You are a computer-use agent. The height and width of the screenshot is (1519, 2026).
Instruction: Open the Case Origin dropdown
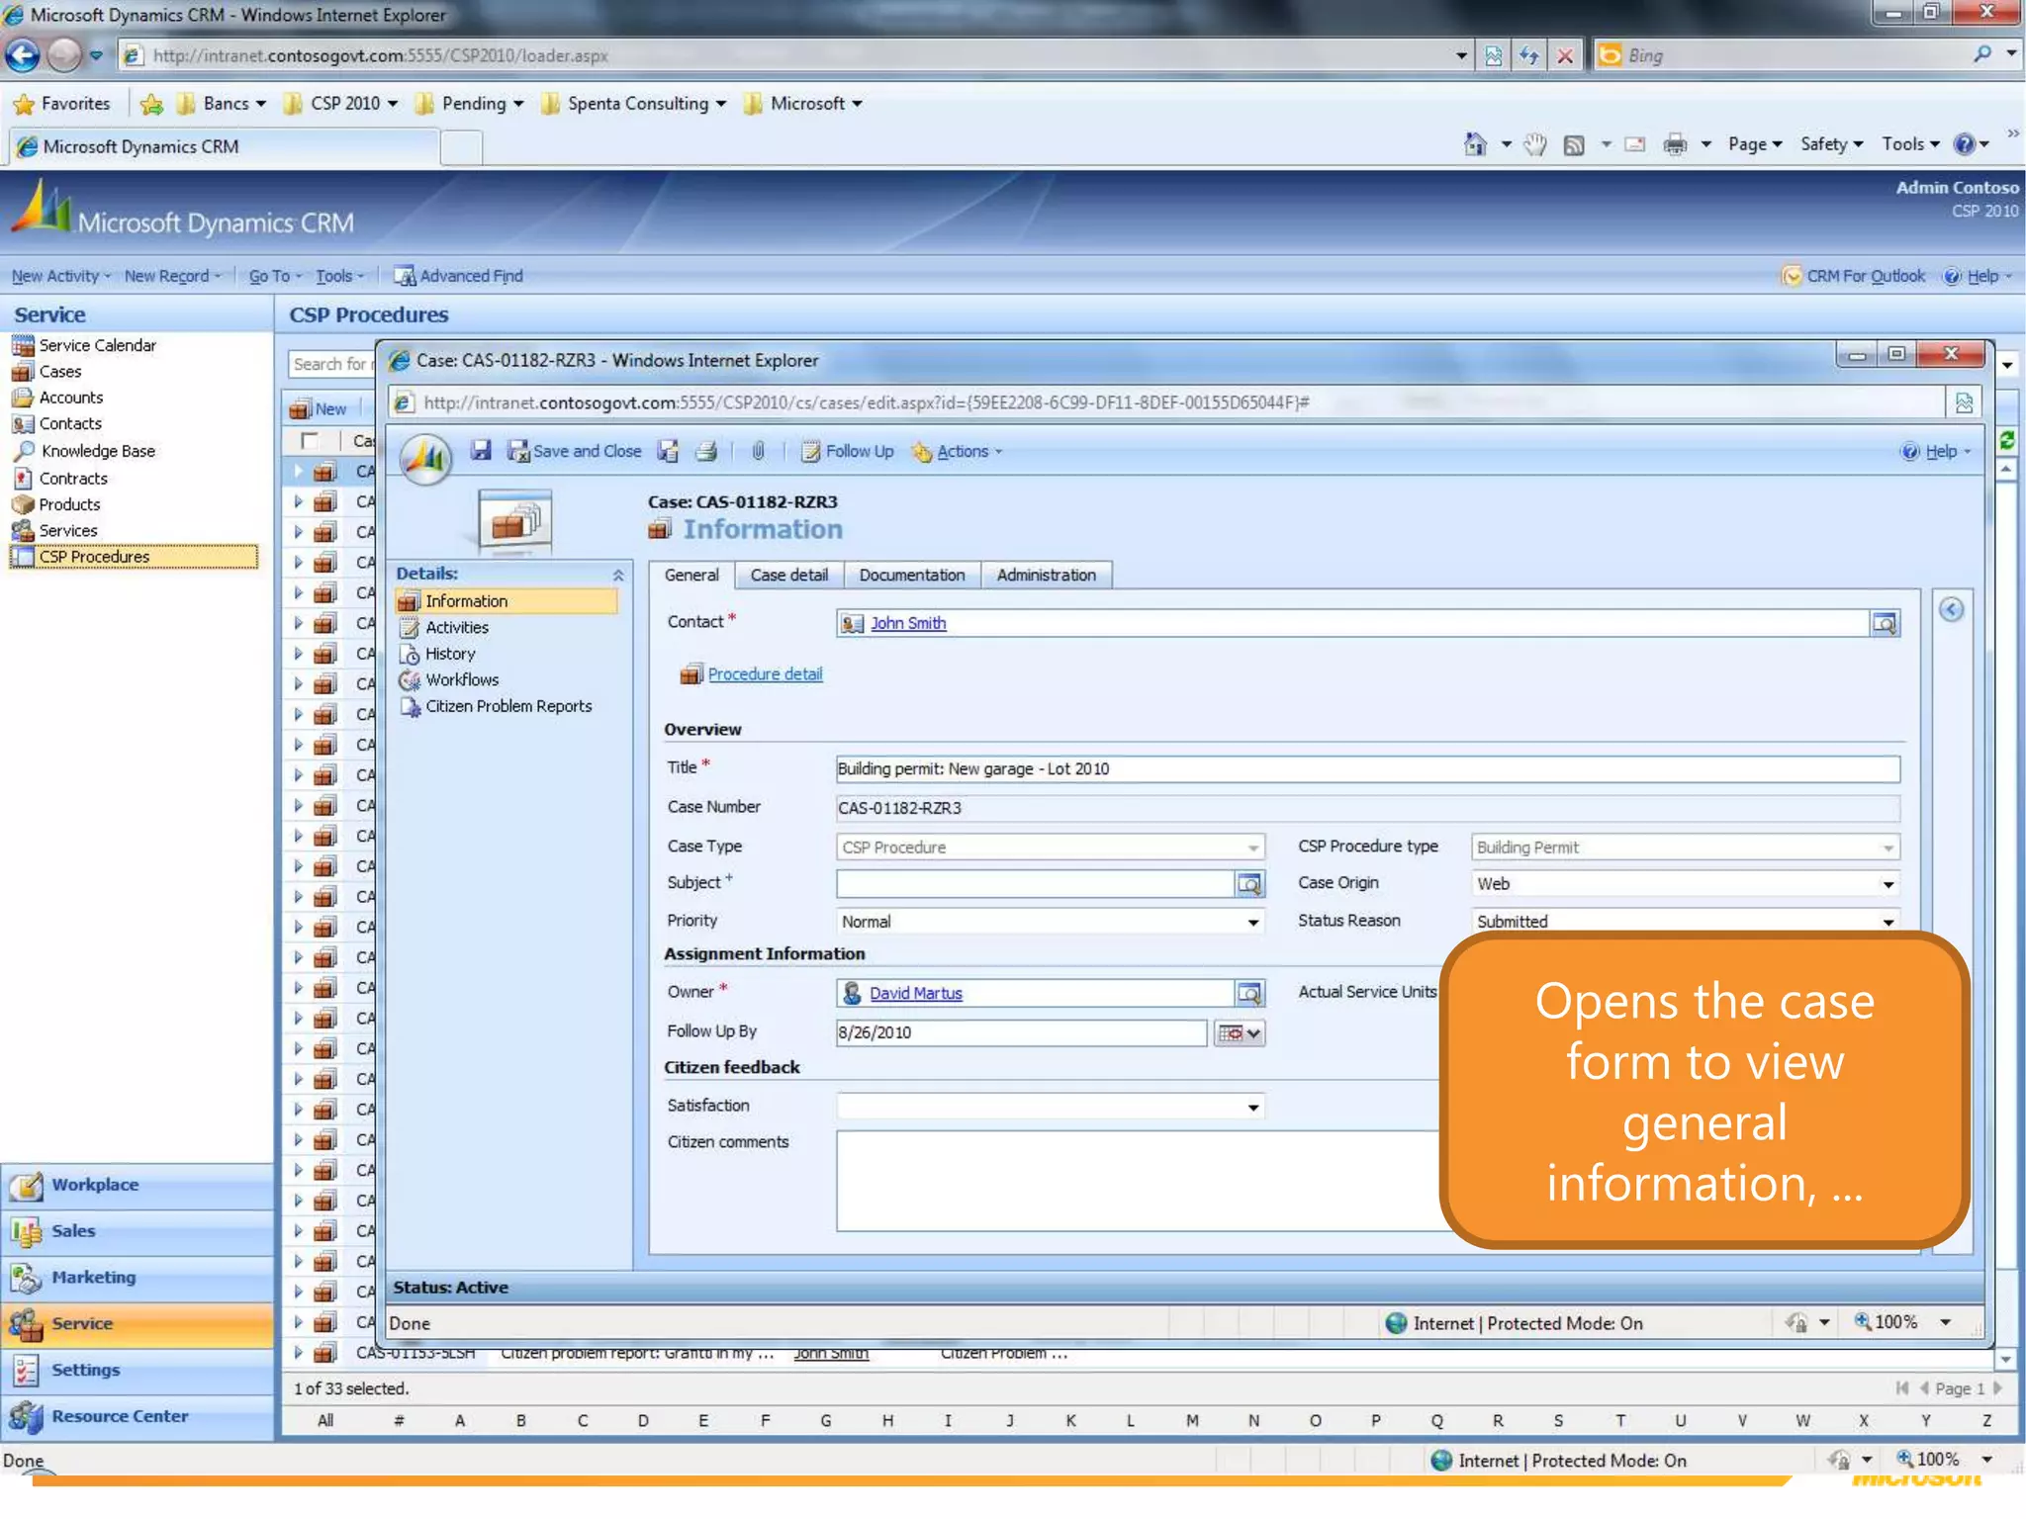[1888, 884]
